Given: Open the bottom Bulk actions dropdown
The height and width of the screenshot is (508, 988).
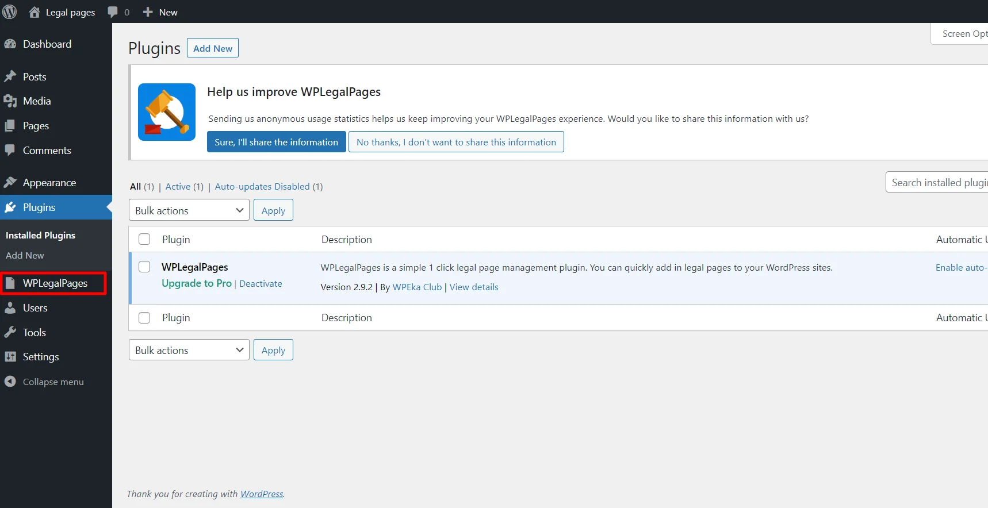Looking at the screenshot, I should [x=189, y=350].
